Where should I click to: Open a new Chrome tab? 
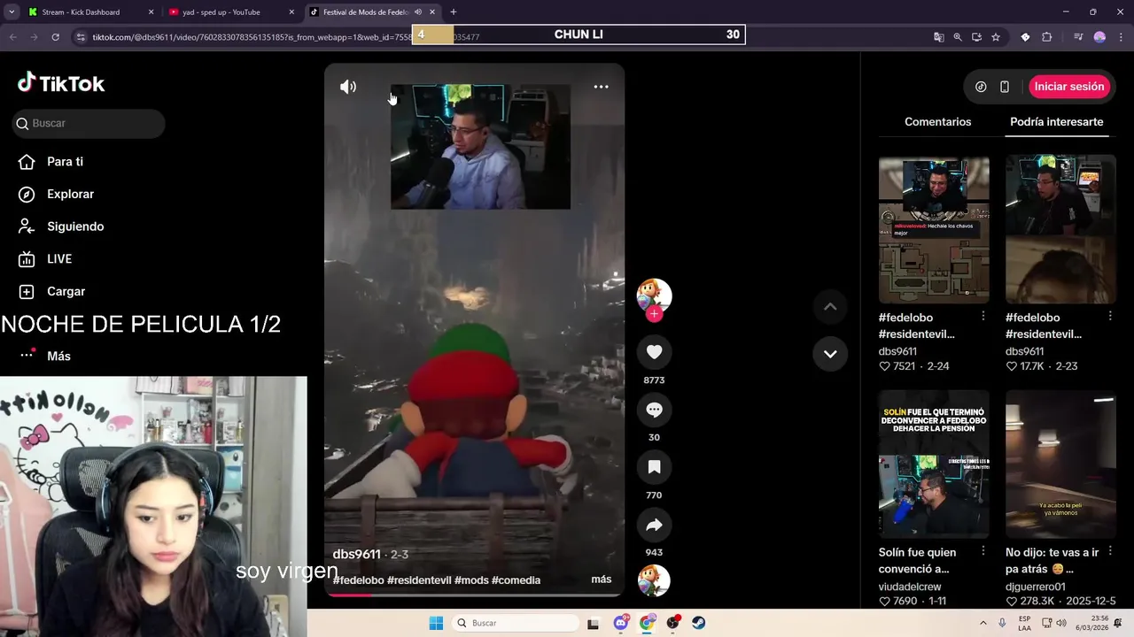coord(454,12)
